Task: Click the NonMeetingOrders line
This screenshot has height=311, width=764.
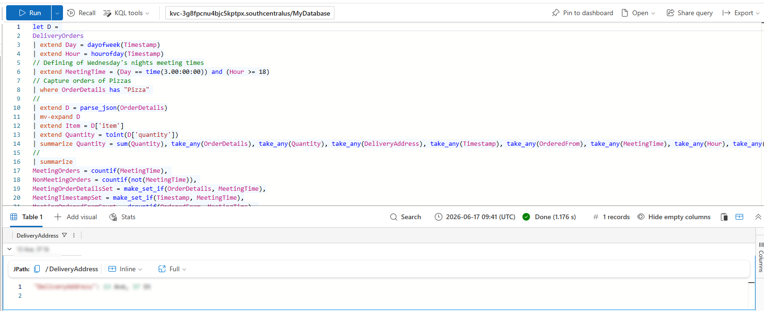Action: coord(114,180)
